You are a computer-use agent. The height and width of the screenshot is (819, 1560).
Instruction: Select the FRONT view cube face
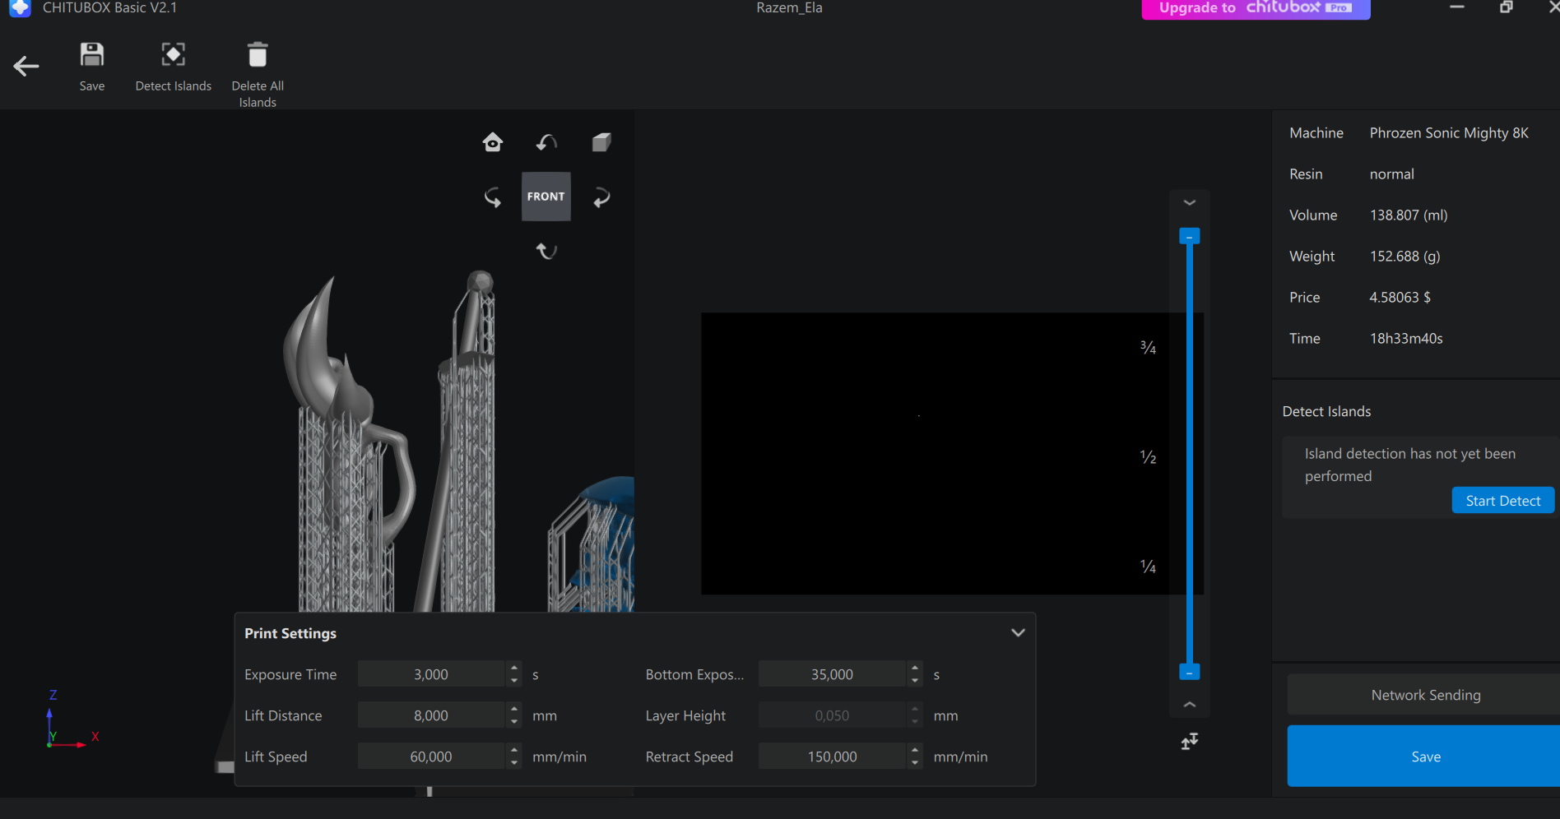546,197
